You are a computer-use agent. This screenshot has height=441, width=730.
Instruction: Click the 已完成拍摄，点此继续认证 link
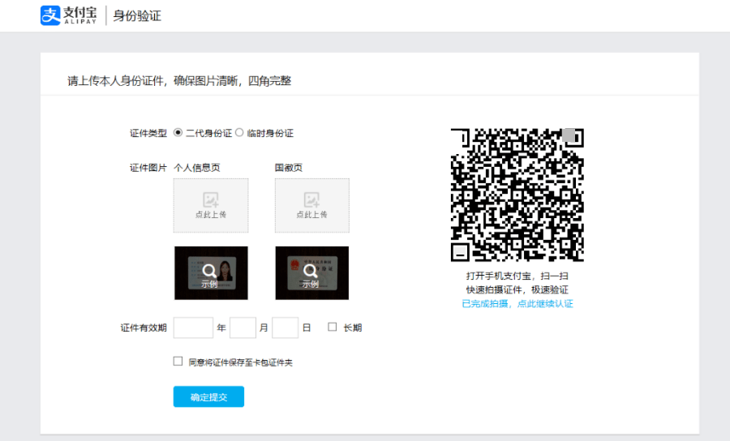[517, 304]
